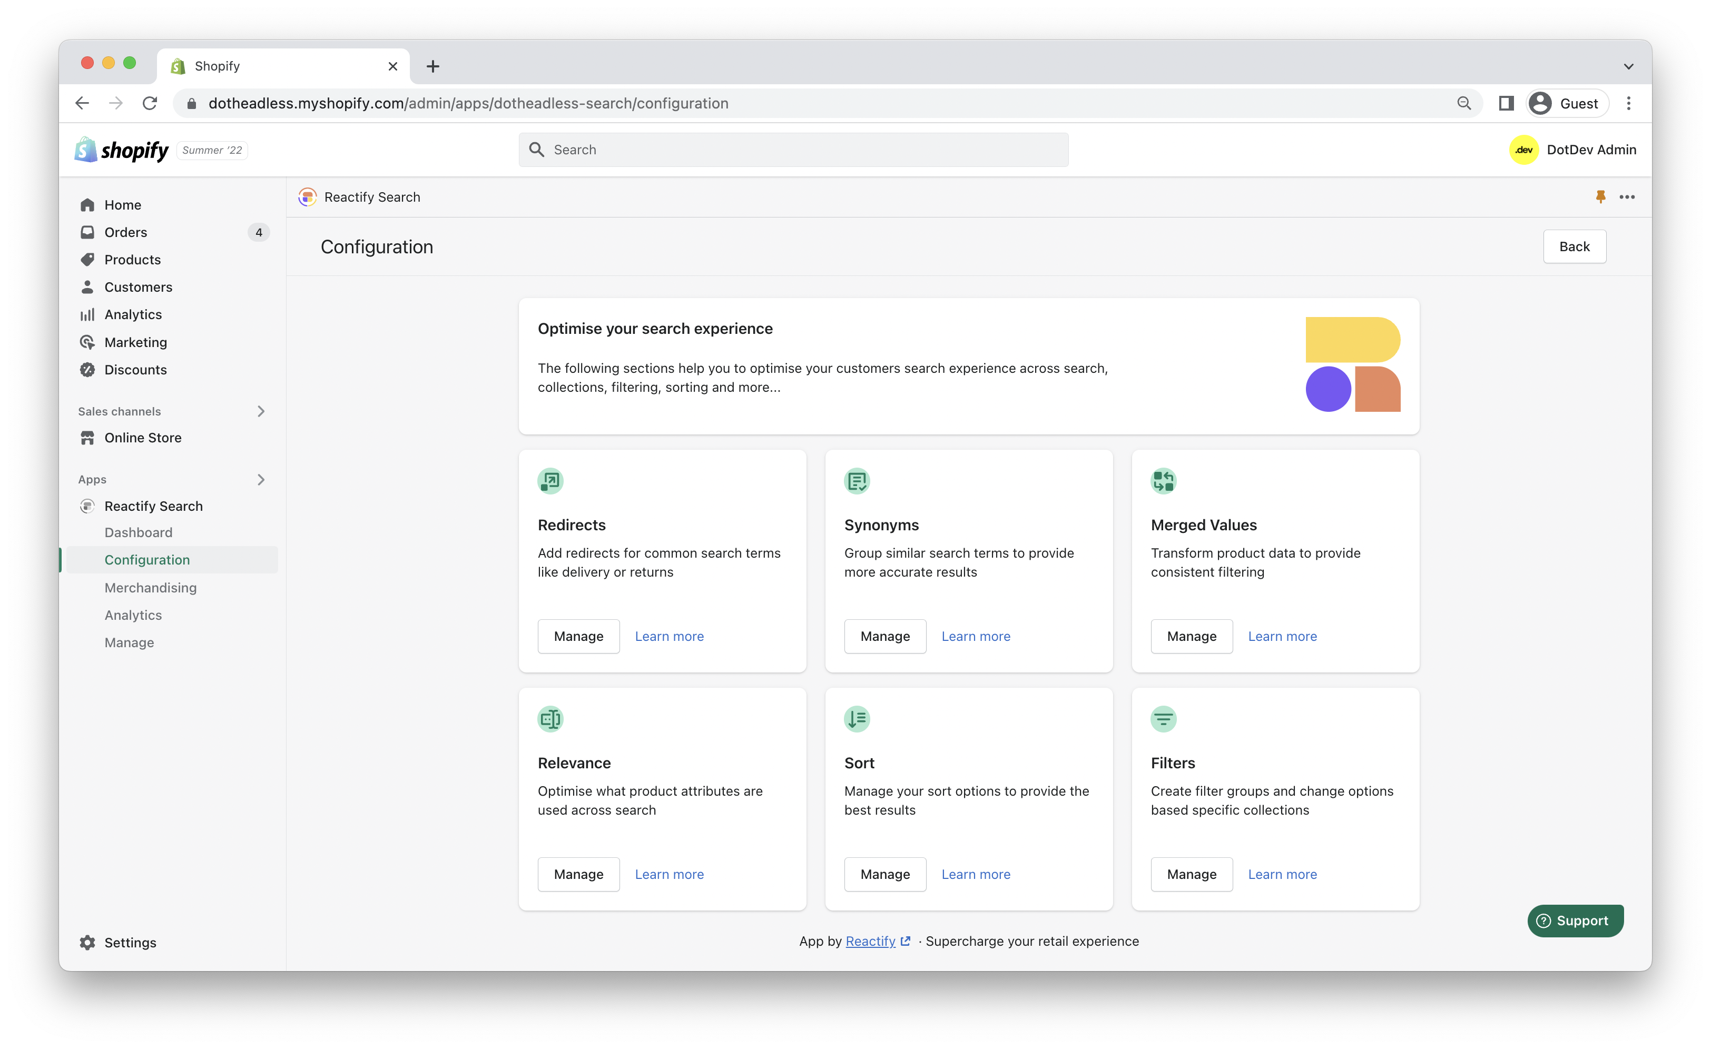
Task: Open the Manage submenu item
Action: (x=129, y=642)
